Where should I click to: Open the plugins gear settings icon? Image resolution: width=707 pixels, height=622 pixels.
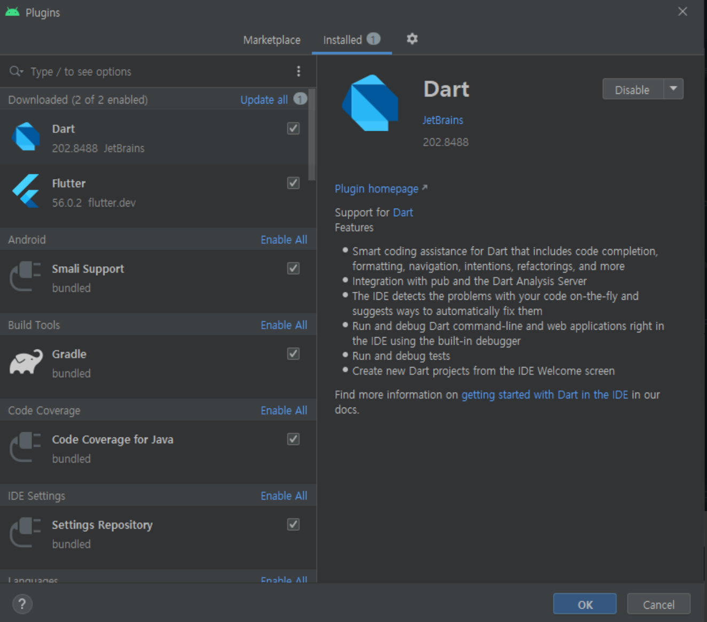412,39
